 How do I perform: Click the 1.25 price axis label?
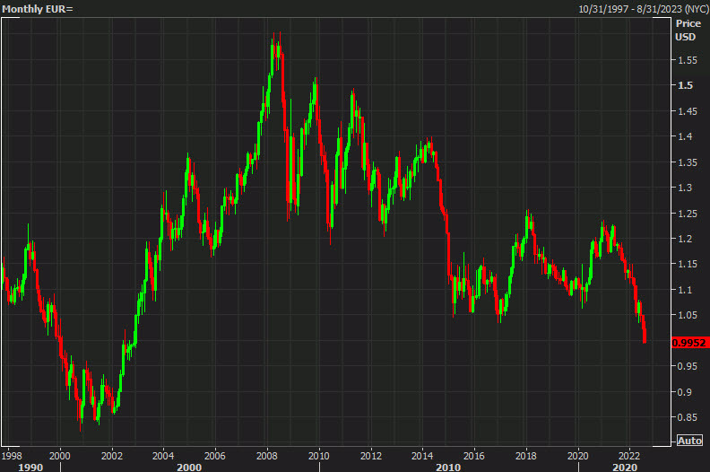pyautogui.click(x=688, y=213)
